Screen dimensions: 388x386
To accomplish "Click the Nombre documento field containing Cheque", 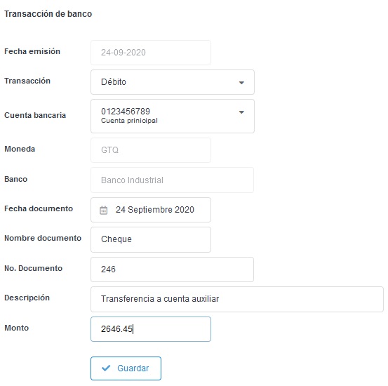I will pyautogui.click(x=151, y=239).
